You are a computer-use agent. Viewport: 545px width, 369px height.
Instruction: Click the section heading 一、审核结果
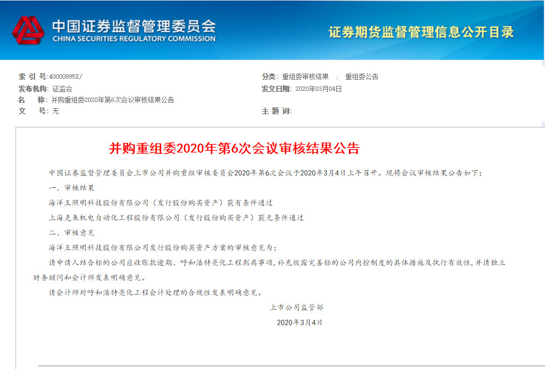tap(71, 188)
